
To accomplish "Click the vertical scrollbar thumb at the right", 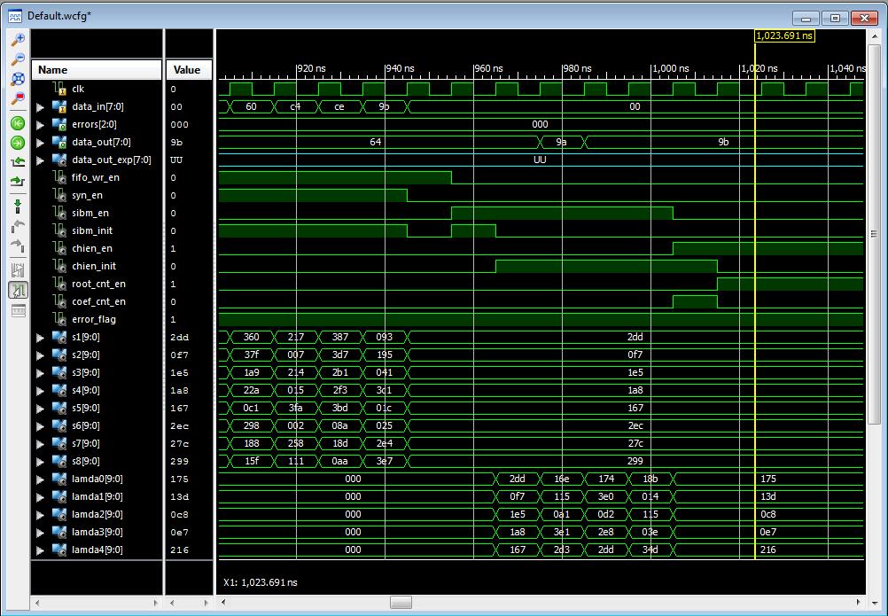I will click(x=874, y=233).
